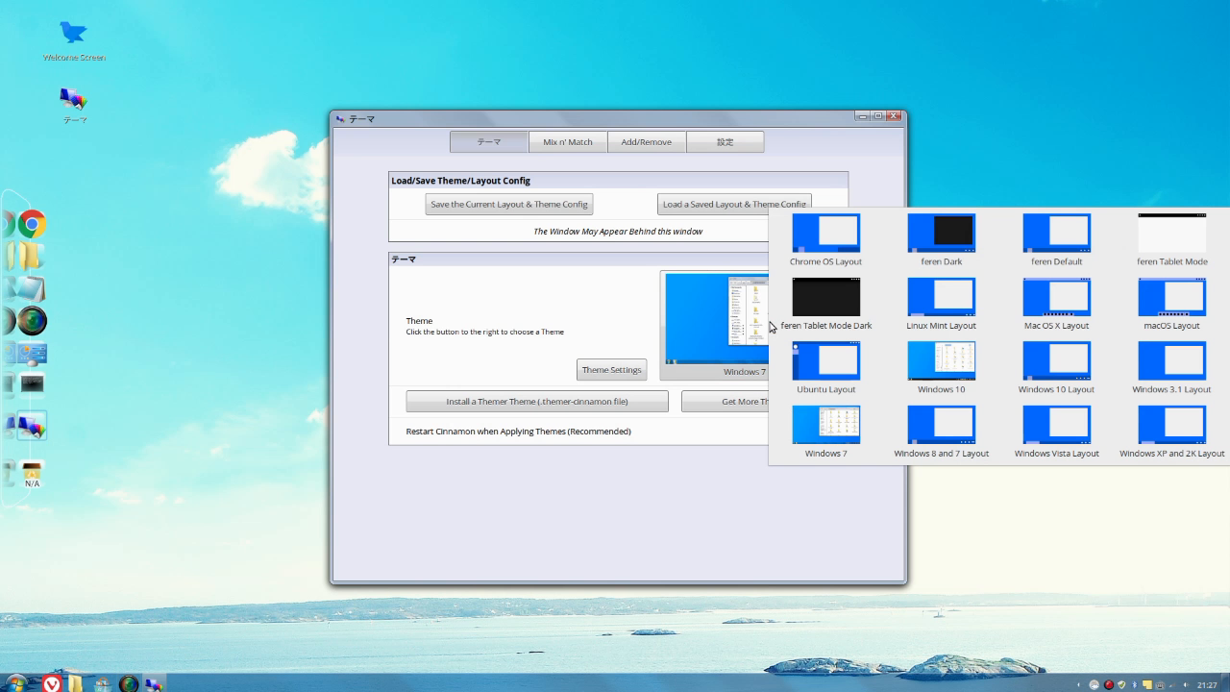Open the Add/Remove tab
Image resolution: width=1230 pixels, height=692 pixels.
point(647,141)
